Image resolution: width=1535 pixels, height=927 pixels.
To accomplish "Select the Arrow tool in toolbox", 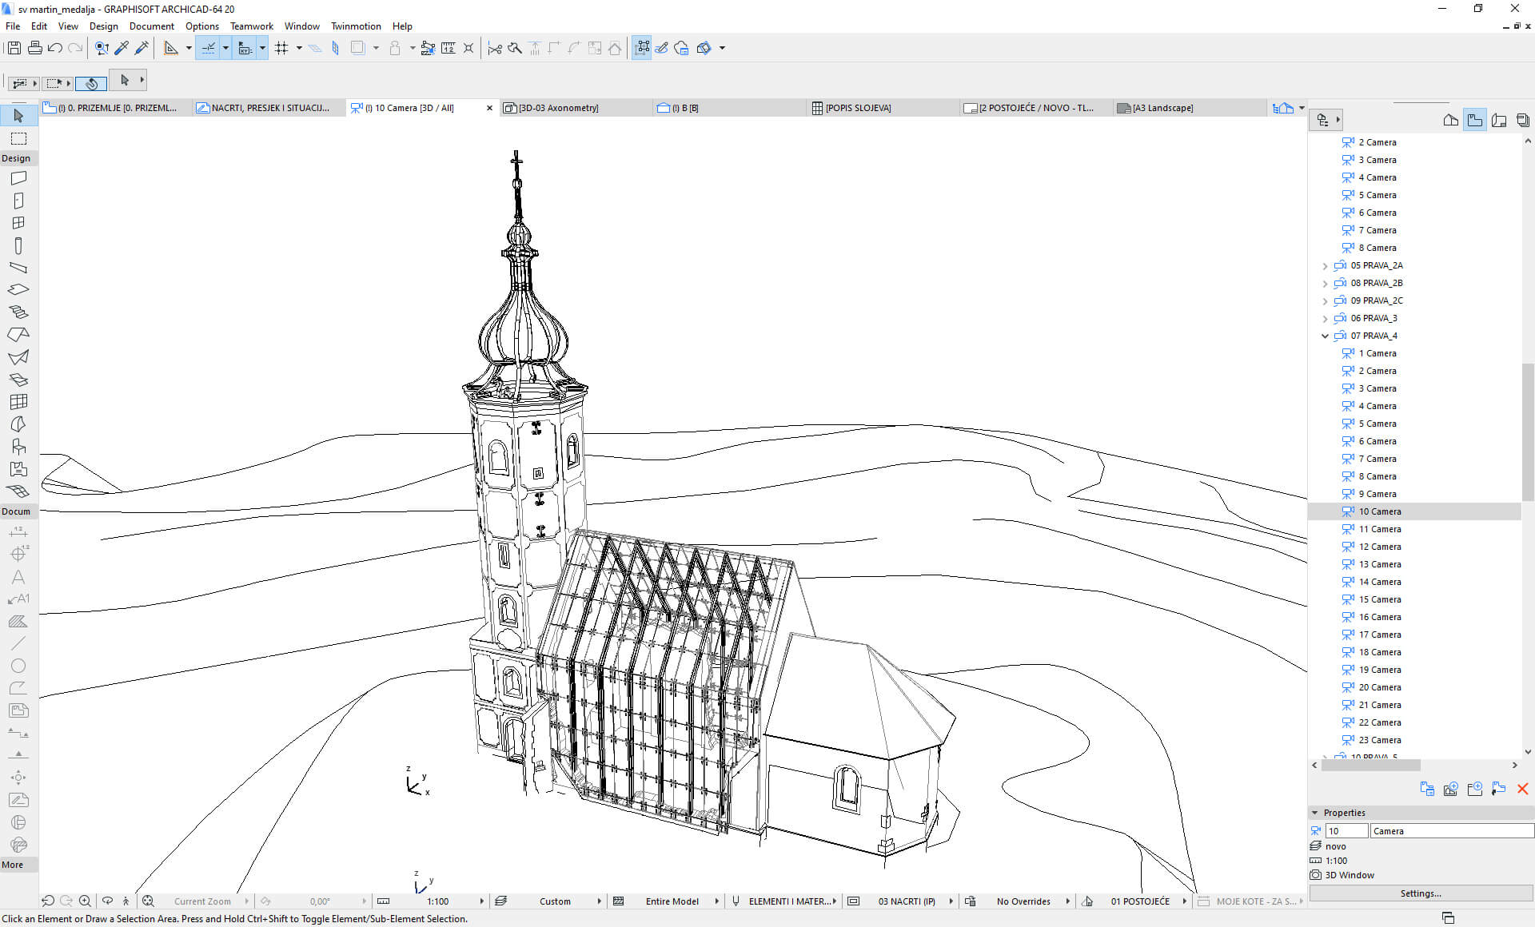I will pos(18,116).
